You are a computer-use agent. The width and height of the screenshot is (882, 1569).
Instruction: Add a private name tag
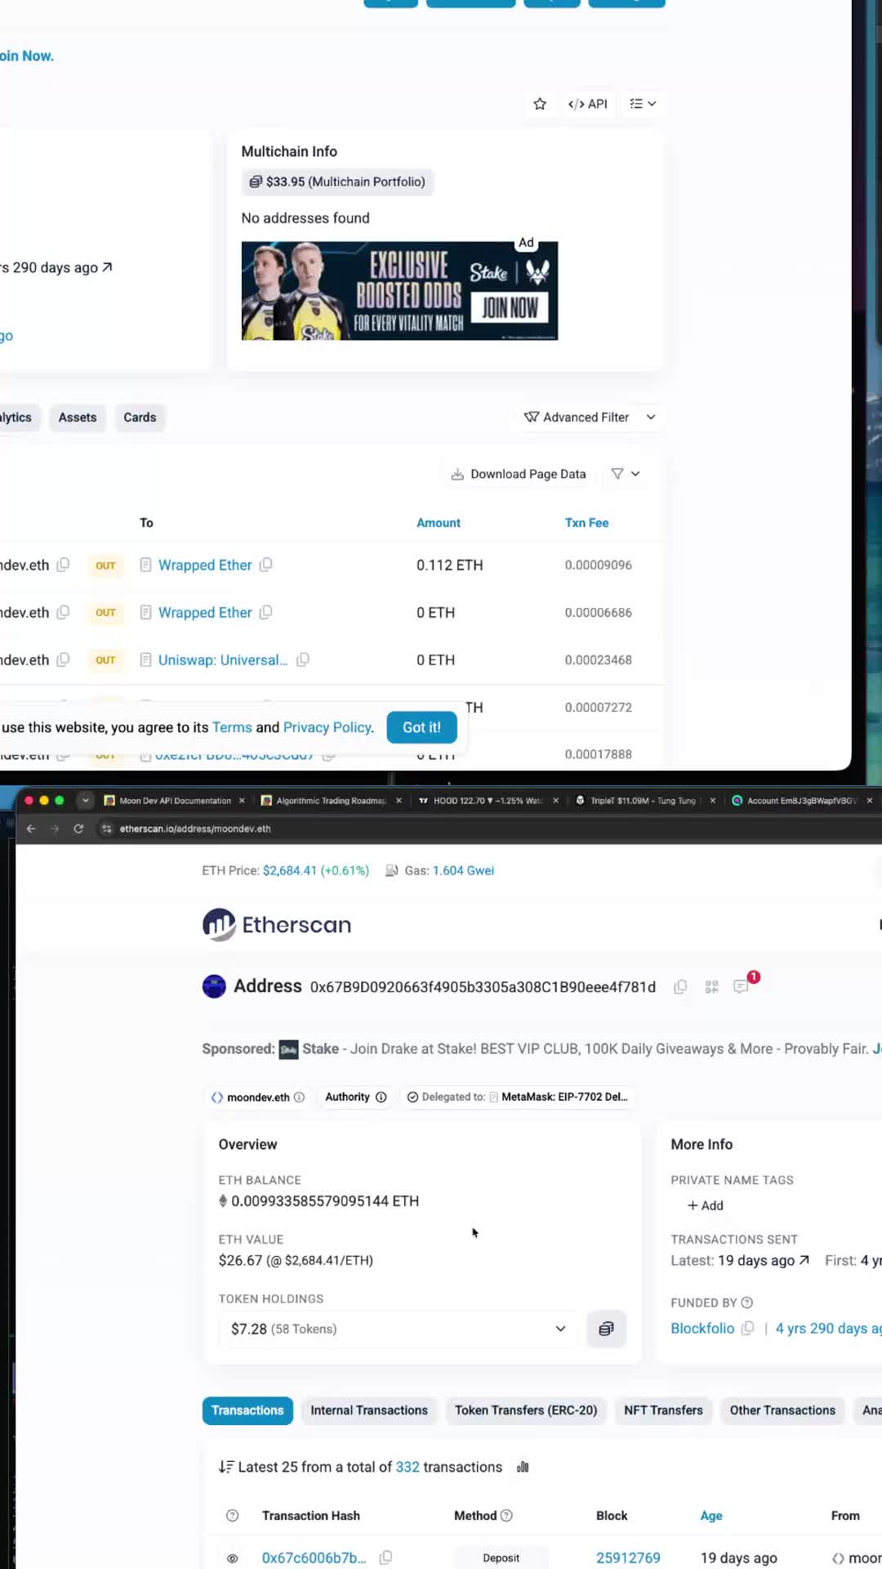click(706, 1205)
